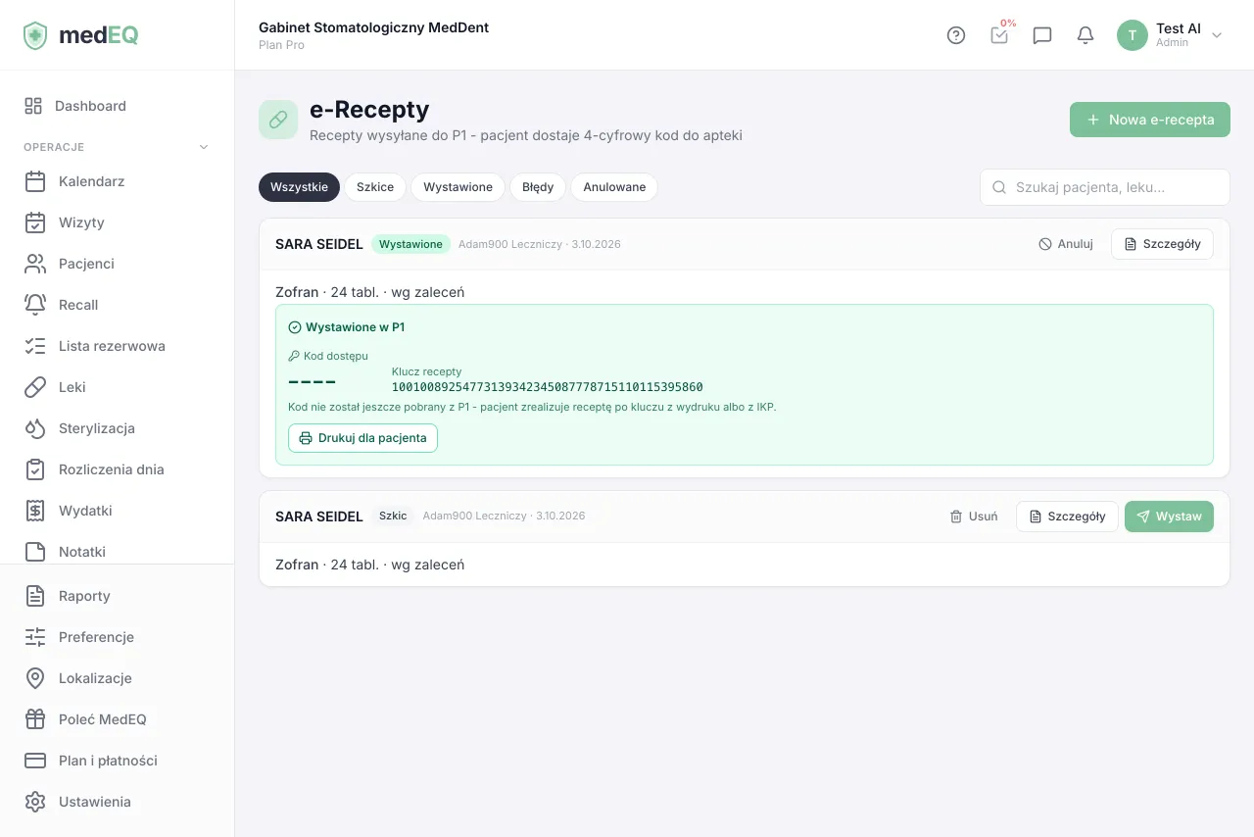Click the user avatar T
This screenshot has height=837, width=1254.
(1133, 35)
